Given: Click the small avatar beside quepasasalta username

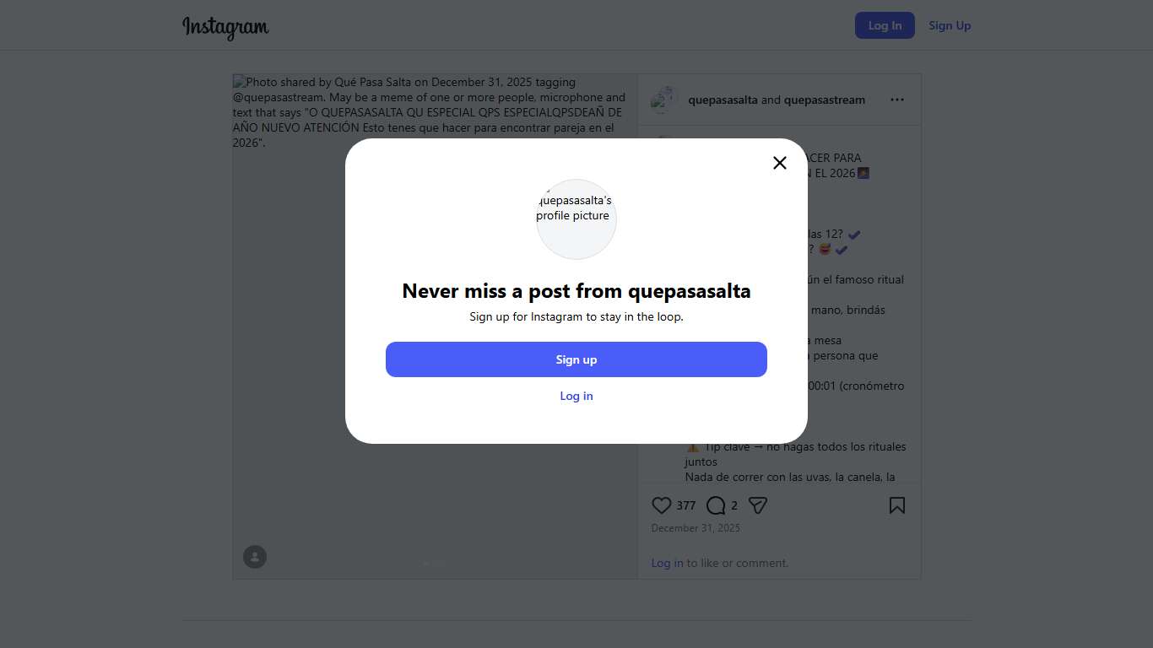Looking at the screenshot, I should (x=664, y=100).
